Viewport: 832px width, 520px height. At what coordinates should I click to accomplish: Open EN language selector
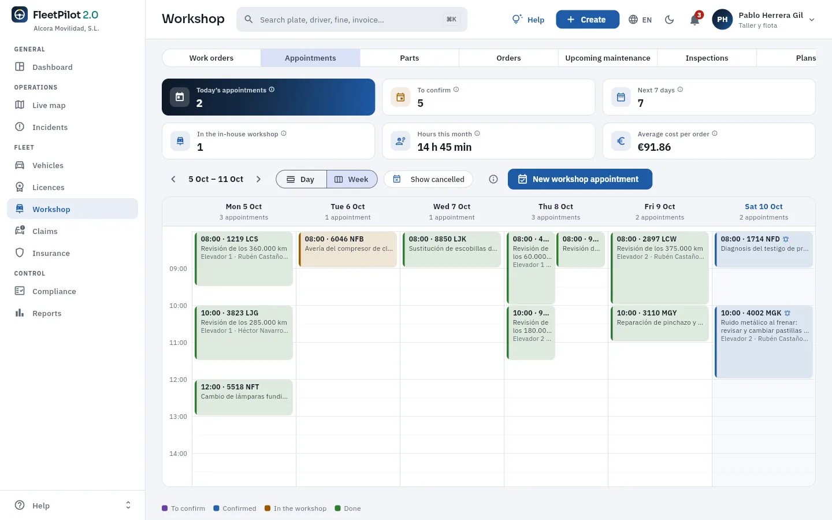click(640, 20)
